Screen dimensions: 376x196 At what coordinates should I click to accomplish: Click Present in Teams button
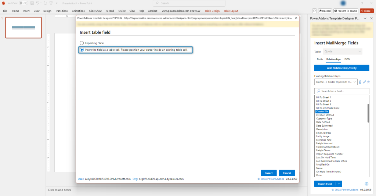click(346, 11)
